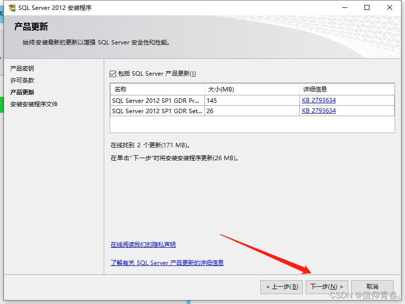Click the 在线找到 2 个更新(171 MB) text
The width and height of the screenshot is (405, 304).
[150, 145]
